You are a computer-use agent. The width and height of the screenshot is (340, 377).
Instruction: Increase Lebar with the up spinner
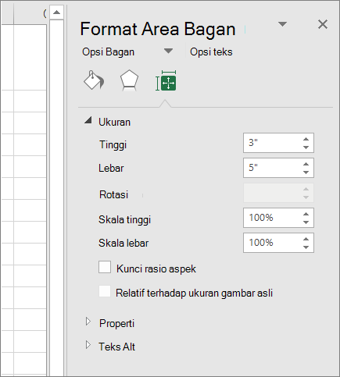306,164
